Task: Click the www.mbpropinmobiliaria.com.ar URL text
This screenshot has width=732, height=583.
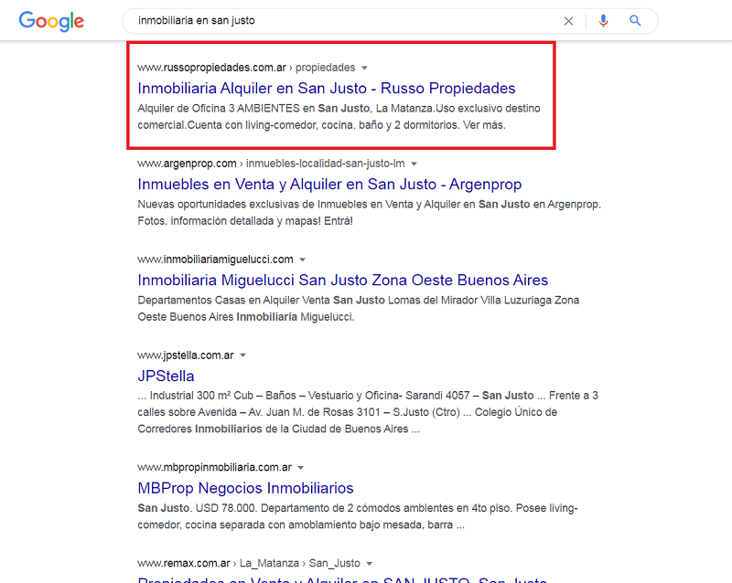Action: (214, 467)
